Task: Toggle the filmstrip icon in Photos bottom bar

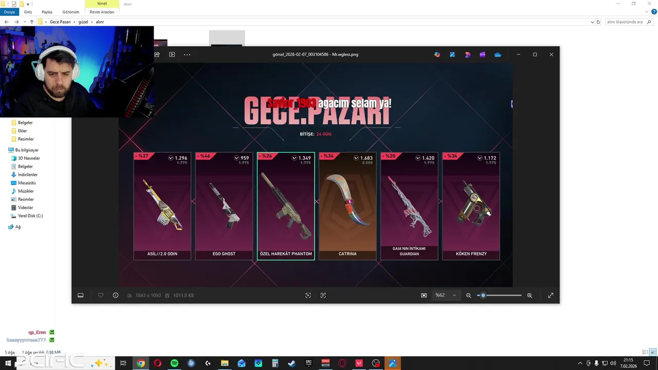Action: (x=81, y=295)
